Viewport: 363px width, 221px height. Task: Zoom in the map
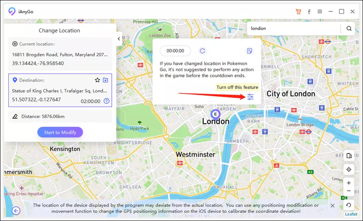click(x=349, y=183)
